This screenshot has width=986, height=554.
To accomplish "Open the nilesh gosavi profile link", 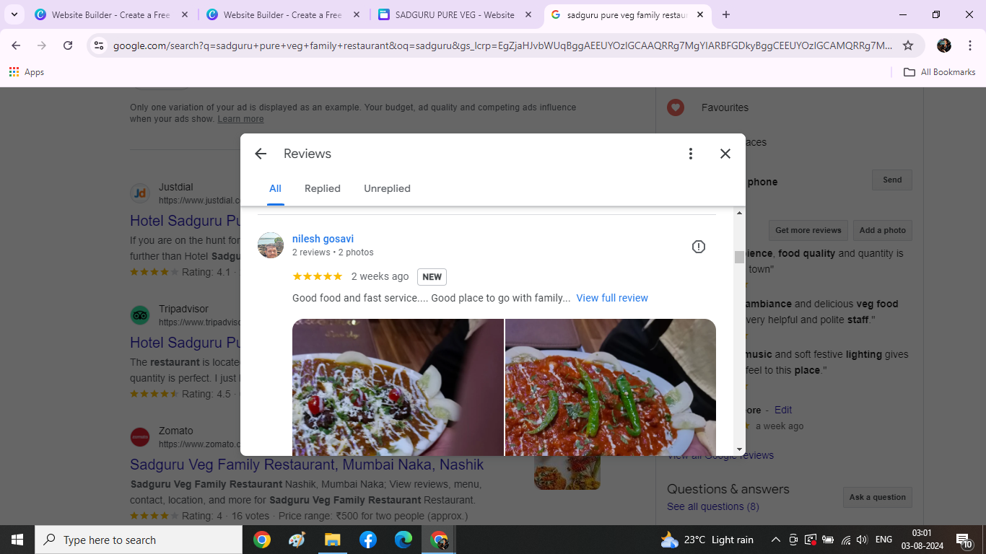I will [323, 239].
